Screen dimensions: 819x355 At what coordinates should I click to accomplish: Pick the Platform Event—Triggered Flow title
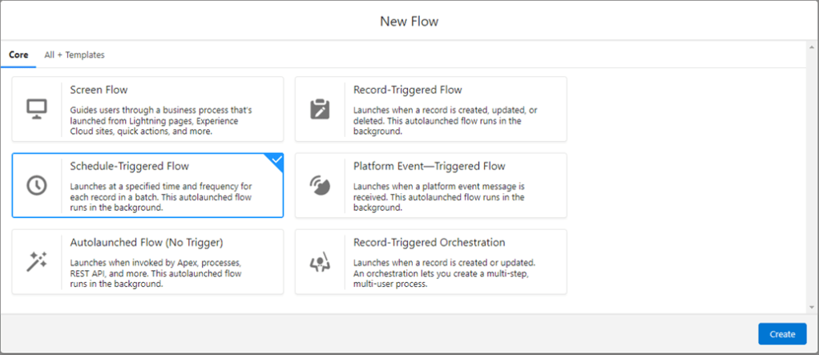[x=429, y=167]
